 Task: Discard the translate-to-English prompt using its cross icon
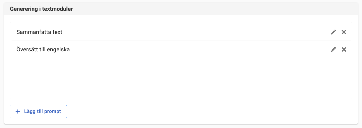click(x=344, y=50)
